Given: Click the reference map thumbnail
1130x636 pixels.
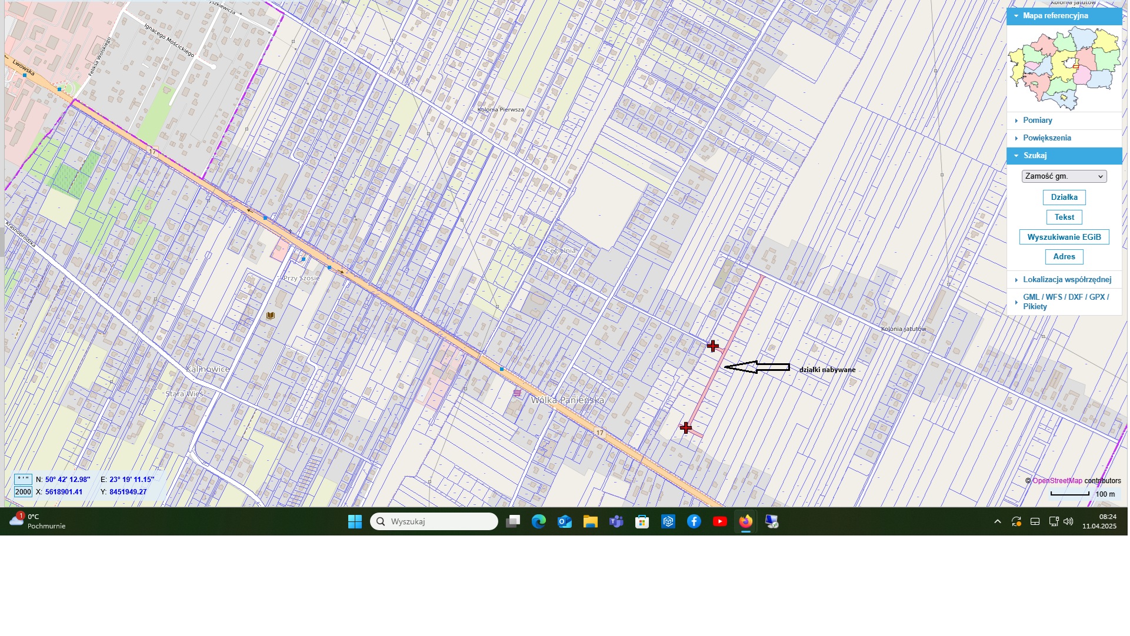Looking at the screenshot, I should [1064, 69].
